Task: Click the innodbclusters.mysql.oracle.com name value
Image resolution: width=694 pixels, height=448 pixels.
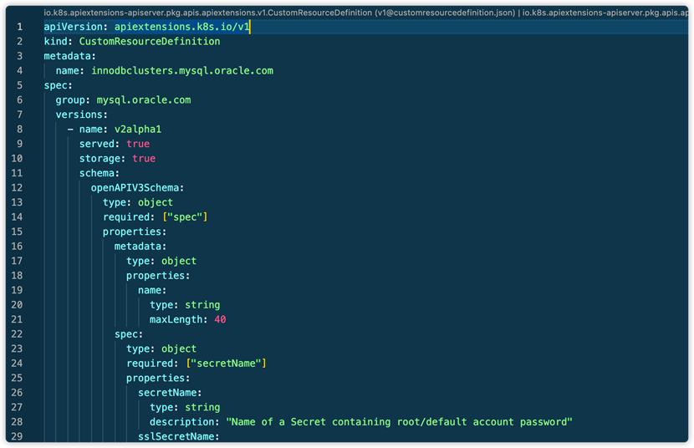Action: coord(182,71)
